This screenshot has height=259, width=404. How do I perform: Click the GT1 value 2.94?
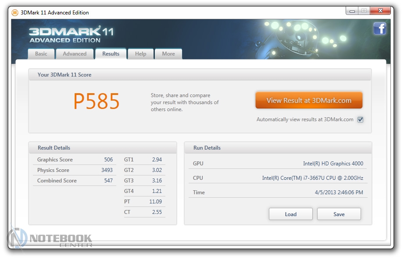pyautogui.click(x=157, y=160)
